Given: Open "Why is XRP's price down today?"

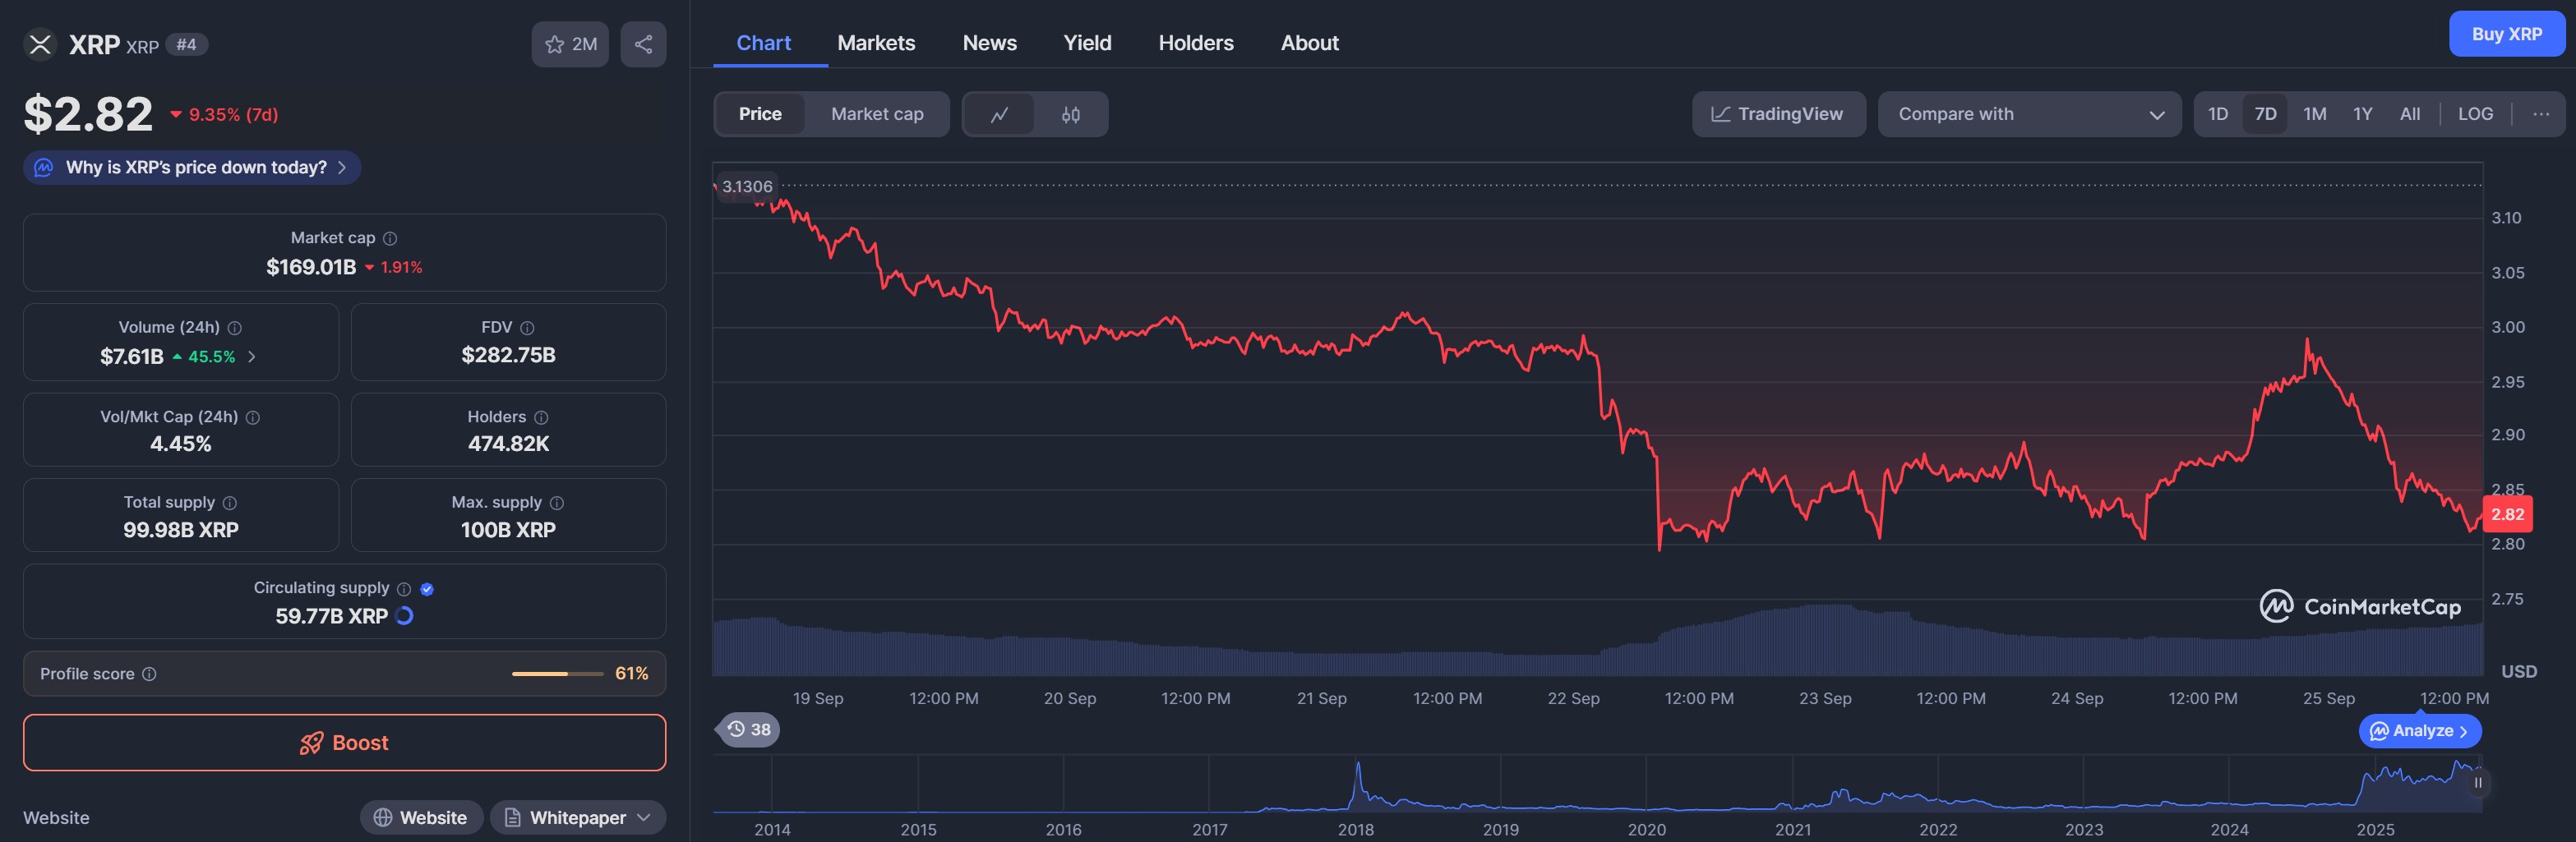Looking at the screenshot, I should [193, 167].
